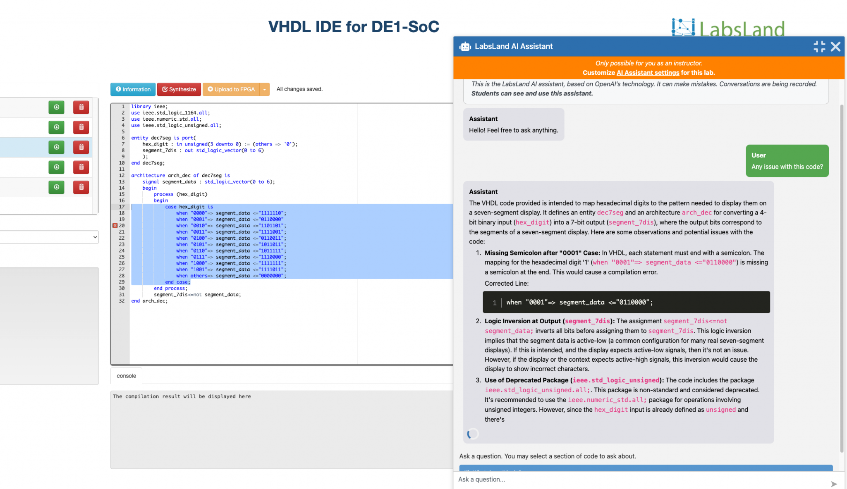
Task: Open the select dropdown in left panel
Action: coord(49,237)
